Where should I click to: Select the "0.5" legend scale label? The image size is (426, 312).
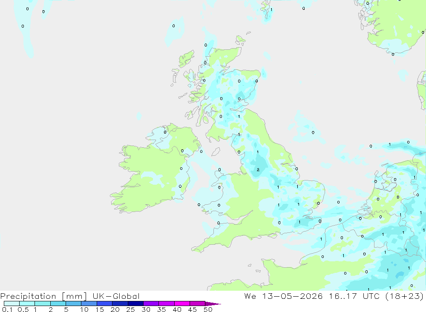[x=23, y=309]
